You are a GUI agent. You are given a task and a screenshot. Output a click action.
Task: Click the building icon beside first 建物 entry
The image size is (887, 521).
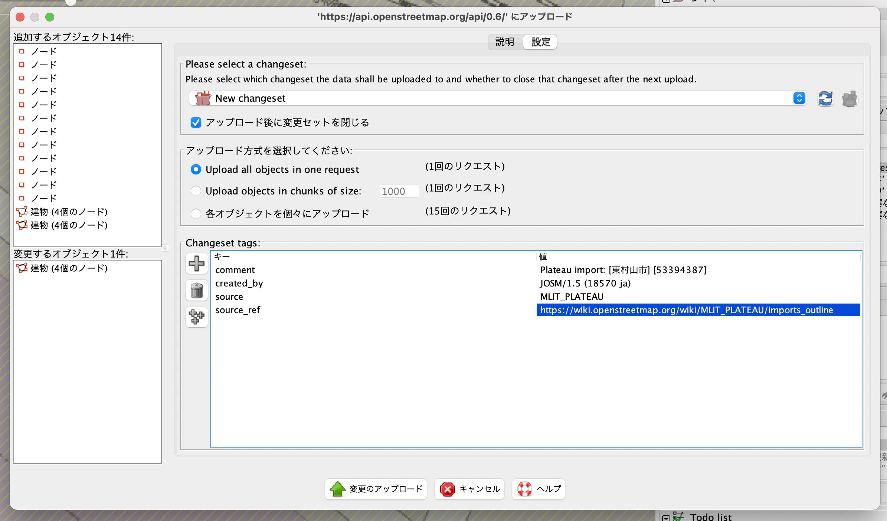tap(23, 212)
